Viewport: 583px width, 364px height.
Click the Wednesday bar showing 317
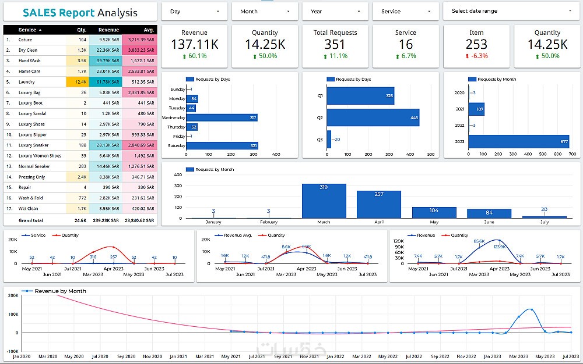(x=222, y=117)
